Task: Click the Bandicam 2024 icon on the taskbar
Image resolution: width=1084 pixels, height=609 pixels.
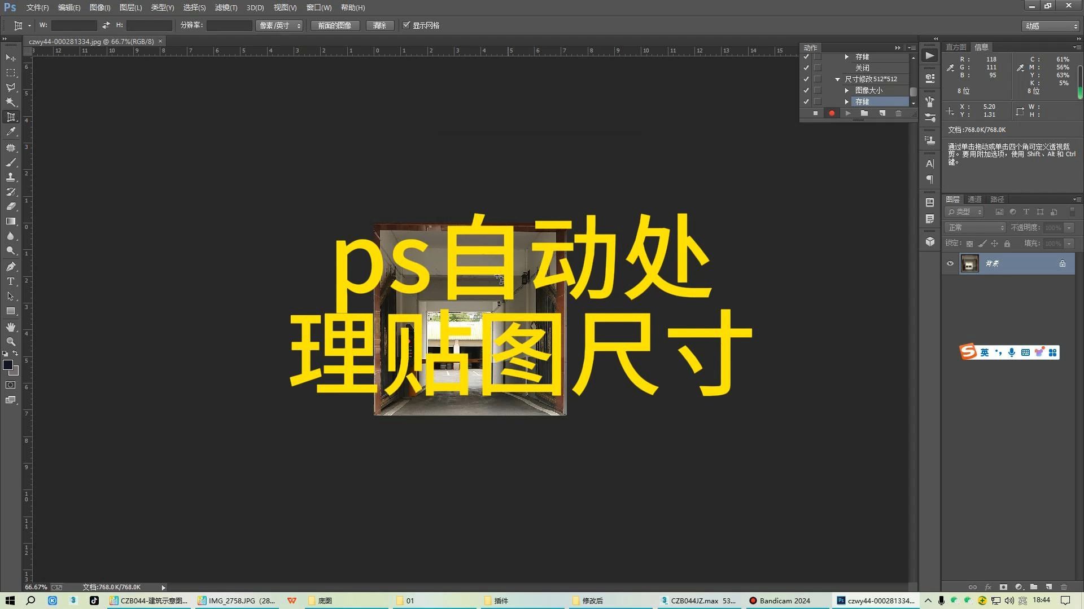Action: [x=755, y=601]
